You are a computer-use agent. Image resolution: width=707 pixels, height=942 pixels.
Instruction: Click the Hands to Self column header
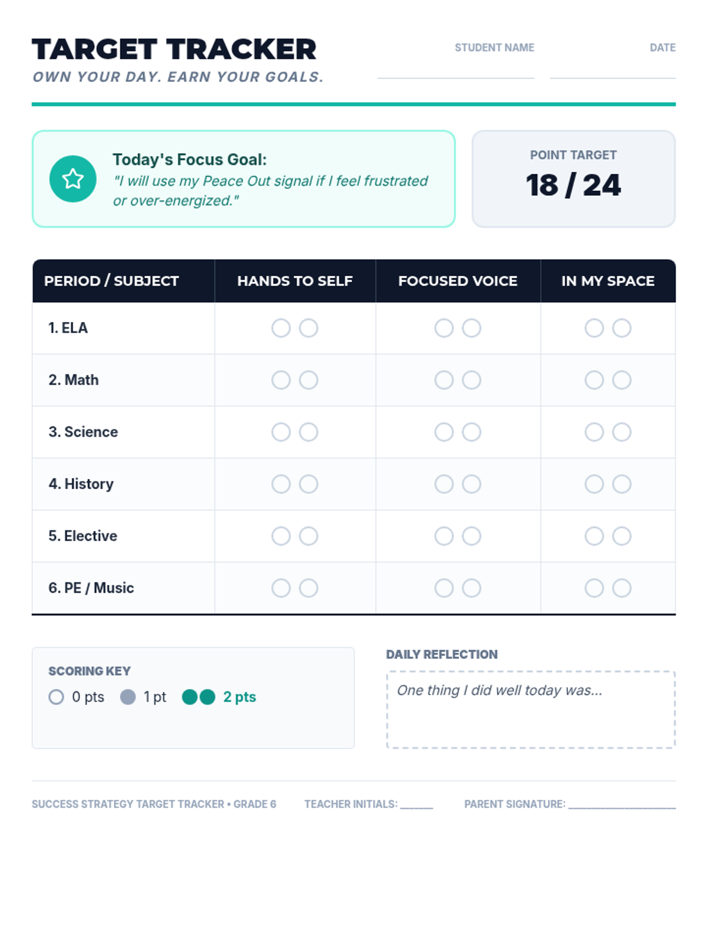(295, 281)
